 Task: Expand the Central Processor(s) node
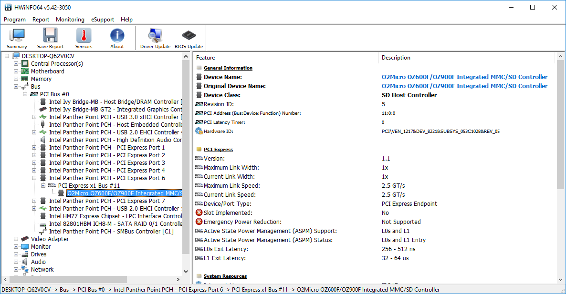click(16, 63)
